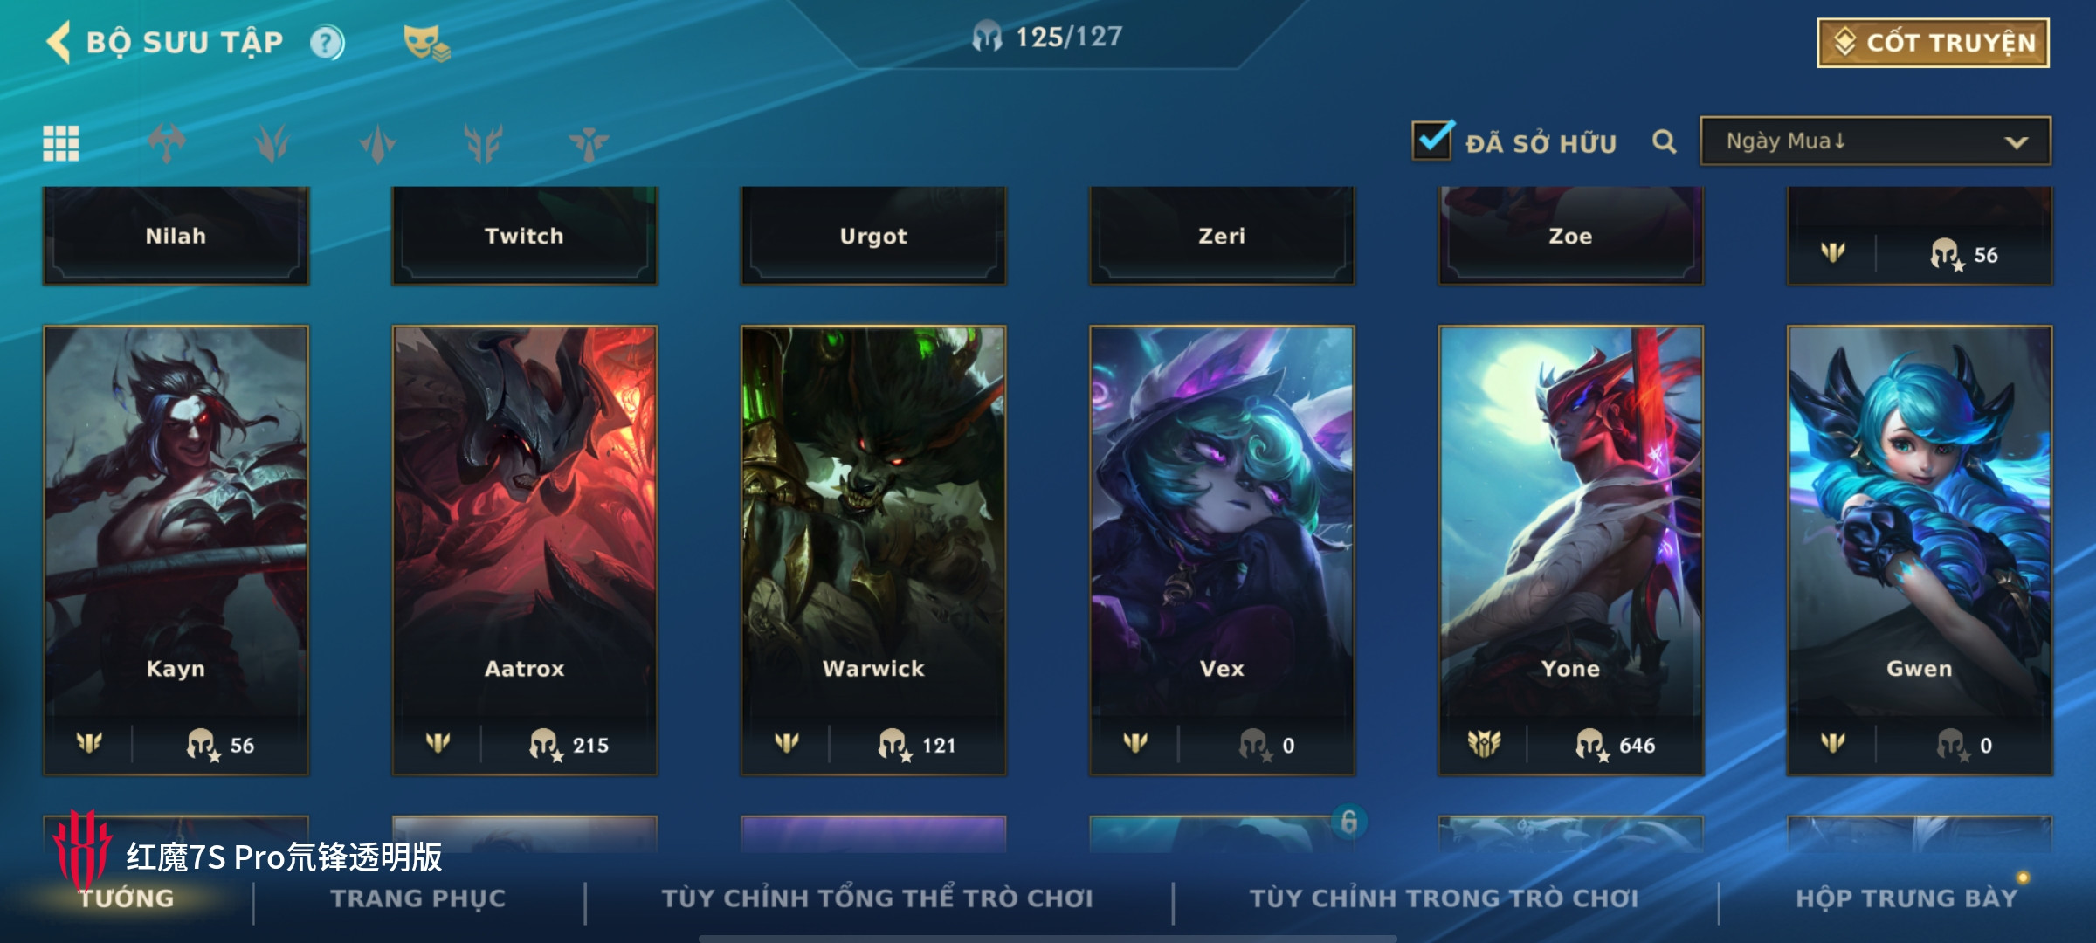Screen dimensions: 2096x943
Task: Open the help question mark icon
Action: pyautogui.click(x=327, y=42)
